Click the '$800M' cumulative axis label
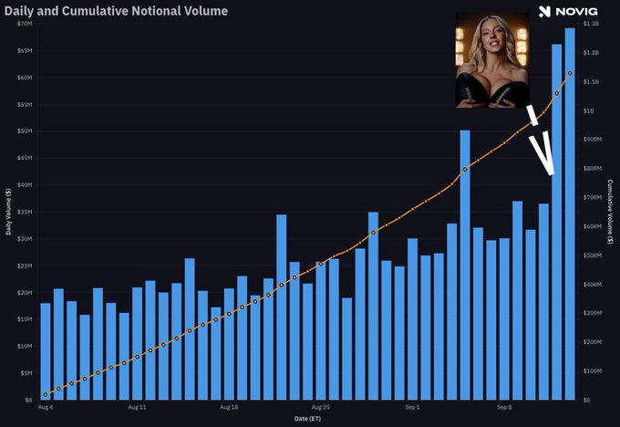Image resolution: width=620 pixels, height=427 pixels. click(593, 168)
